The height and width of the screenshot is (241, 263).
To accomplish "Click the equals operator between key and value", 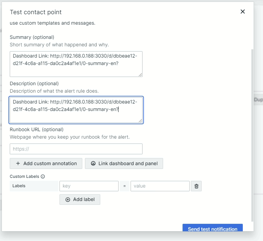I will [x=125, y=186].
